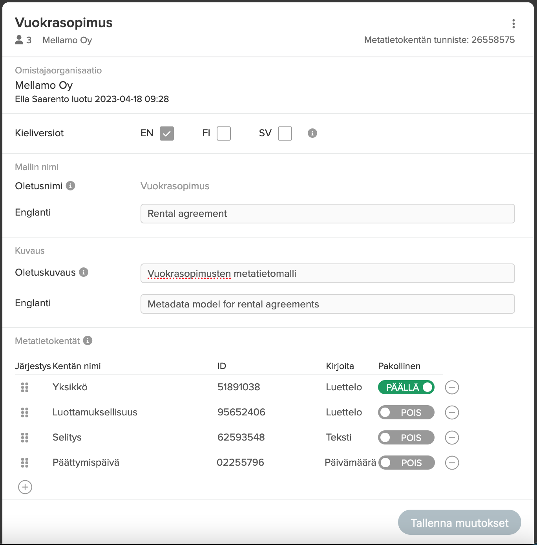Screen dimensions: 537x545
Task: Enable the Pakollinen toggle for Selitys
Action: (x=406, y=438)
